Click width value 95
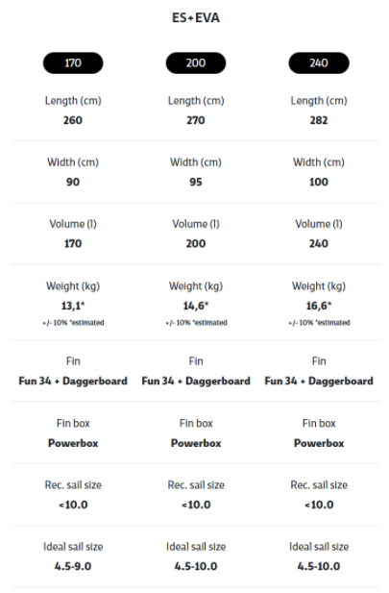This screenshot has width=389, height=593. click(x=196, y=182)
